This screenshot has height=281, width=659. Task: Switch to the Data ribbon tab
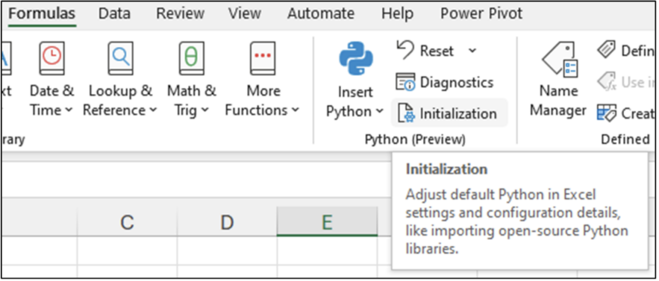[x=114, y=13]
